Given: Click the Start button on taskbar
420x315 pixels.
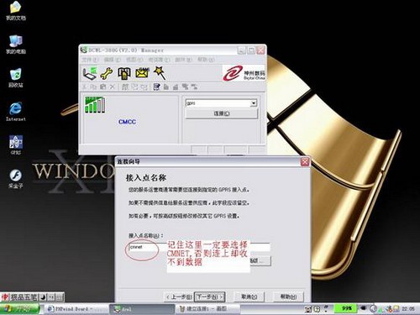Looking at the screenshot, I should point(19,309).
